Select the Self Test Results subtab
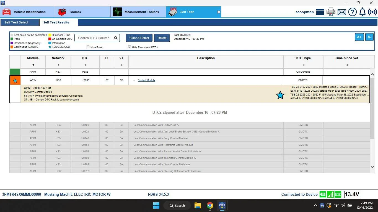 (x=59, y=22)
